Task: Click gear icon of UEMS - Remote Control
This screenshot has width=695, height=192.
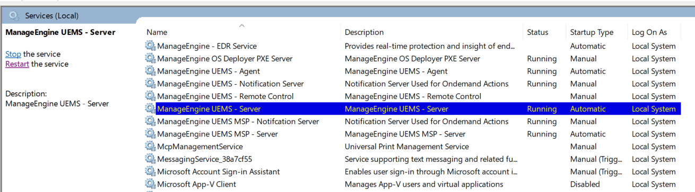Action: 151,96
